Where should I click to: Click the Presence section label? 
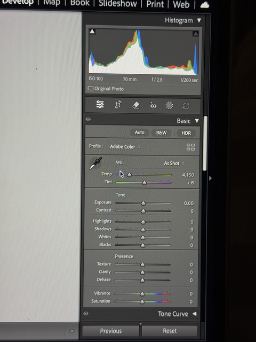point(124,256)
